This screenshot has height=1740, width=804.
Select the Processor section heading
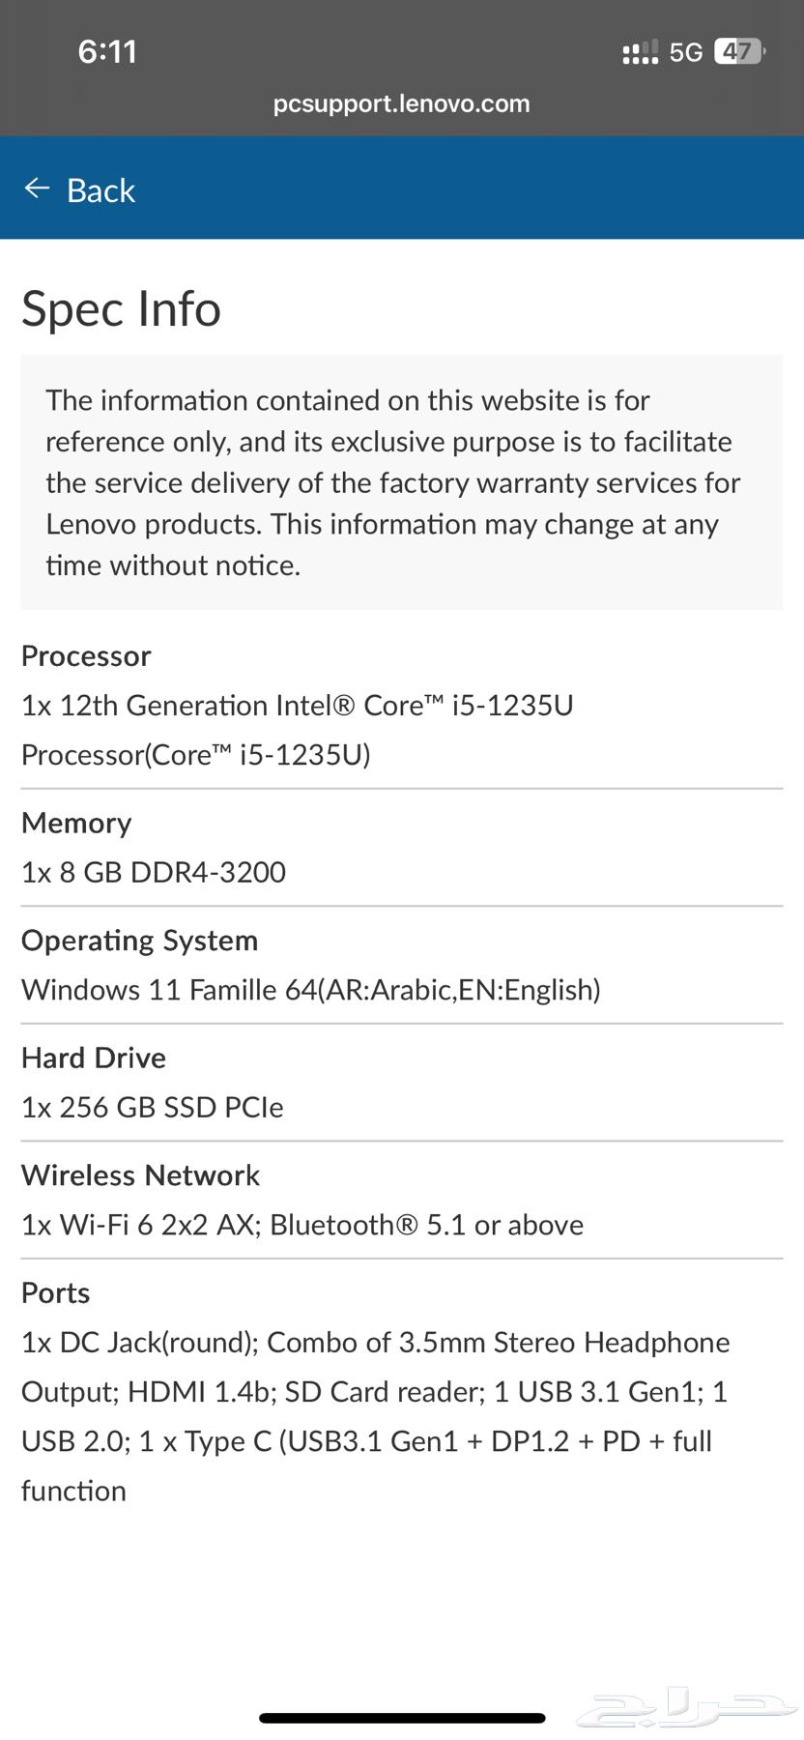point(86,656)
